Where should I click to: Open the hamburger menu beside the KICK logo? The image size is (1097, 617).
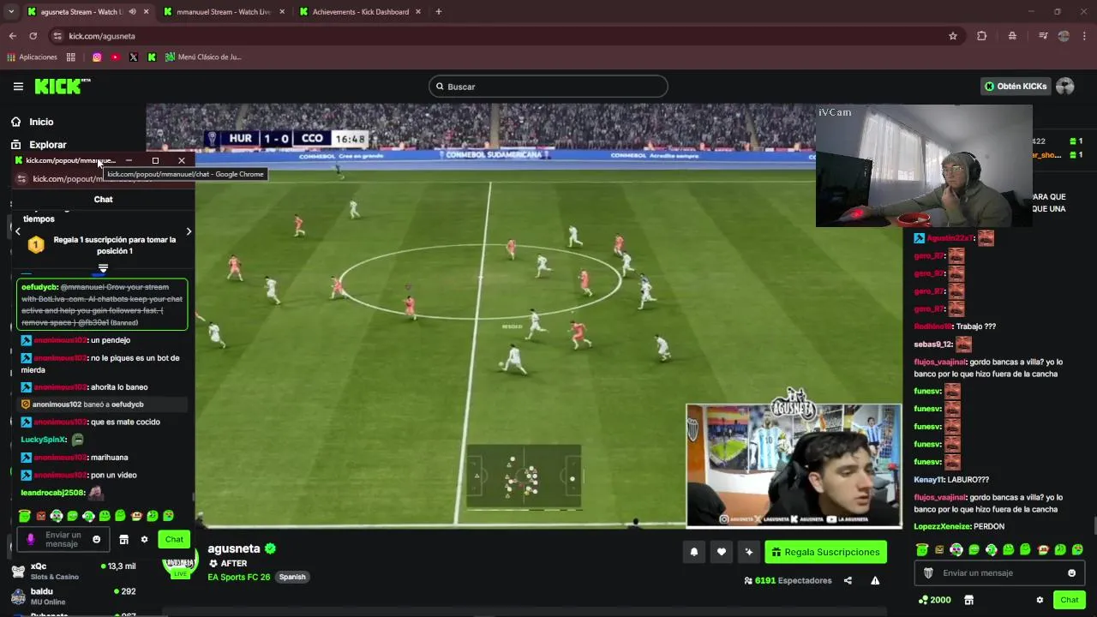18,87
